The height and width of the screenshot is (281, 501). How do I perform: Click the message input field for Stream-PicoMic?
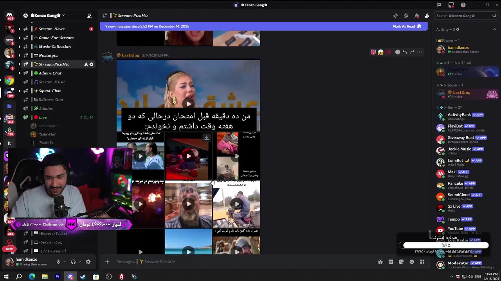pyautogui.click(x=243, y=262)
